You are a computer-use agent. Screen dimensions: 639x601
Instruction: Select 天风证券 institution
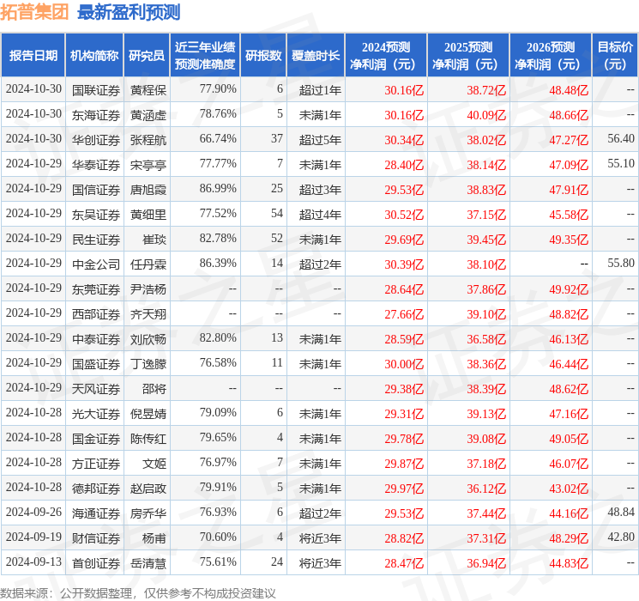pyautogui.click(x=96, y=389)
